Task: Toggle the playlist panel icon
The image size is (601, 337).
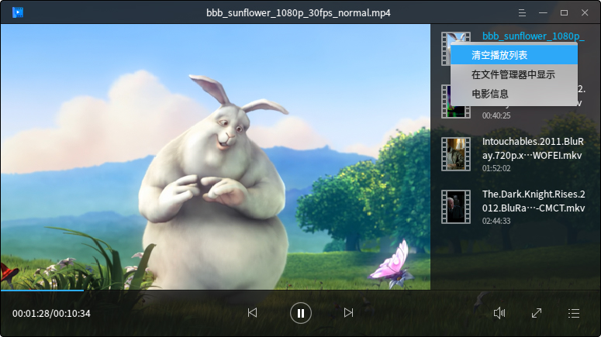Action: point(574,313)
